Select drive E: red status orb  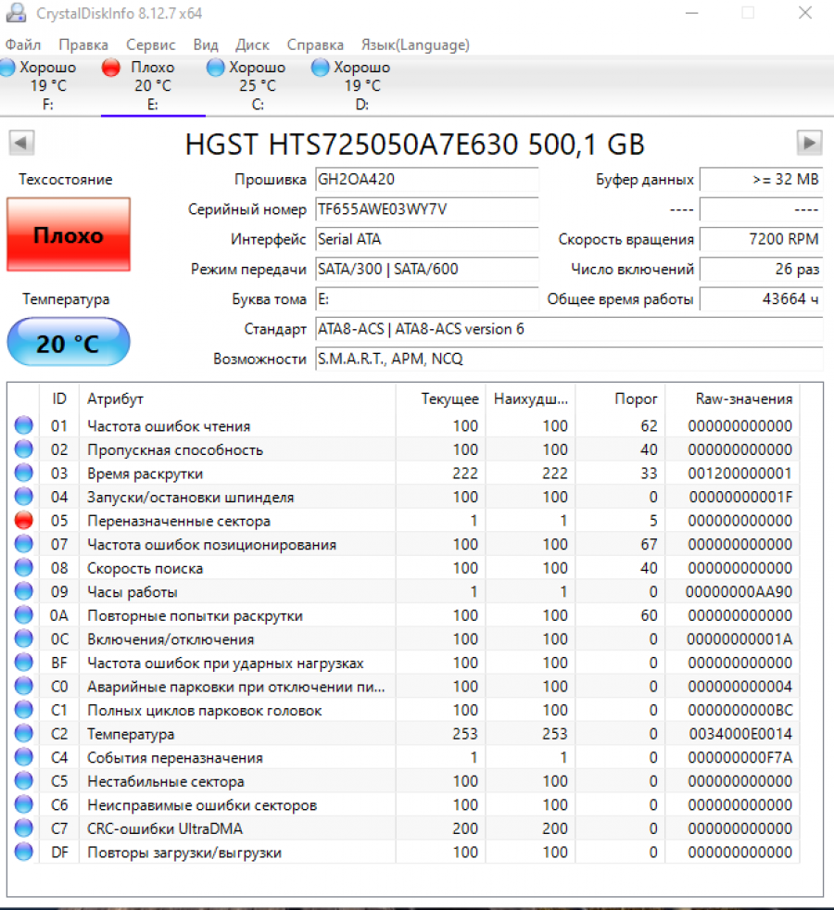(111, 68)
